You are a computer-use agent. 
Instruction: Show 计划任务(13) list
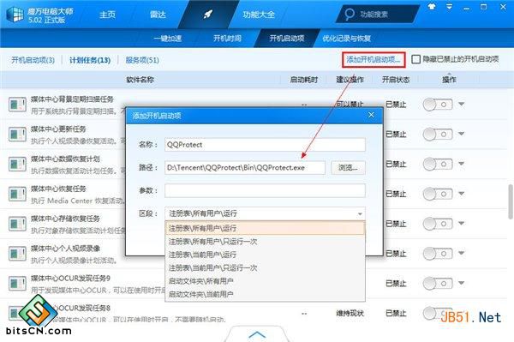[x=90, y=60]
